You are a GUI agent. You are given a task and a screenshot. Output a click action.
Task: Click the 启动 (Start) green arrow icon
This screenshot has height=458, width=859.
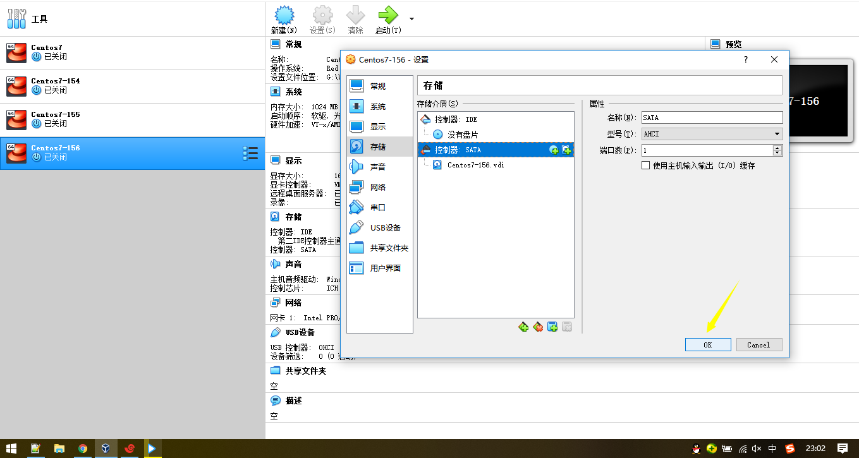(x=387, y=15)
